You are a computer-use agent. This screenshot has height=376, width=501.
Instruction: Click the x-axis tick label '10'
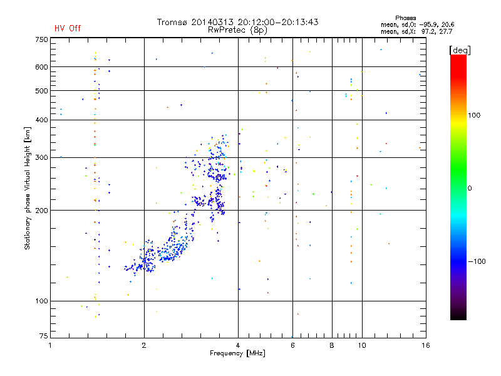coord(362,345)
